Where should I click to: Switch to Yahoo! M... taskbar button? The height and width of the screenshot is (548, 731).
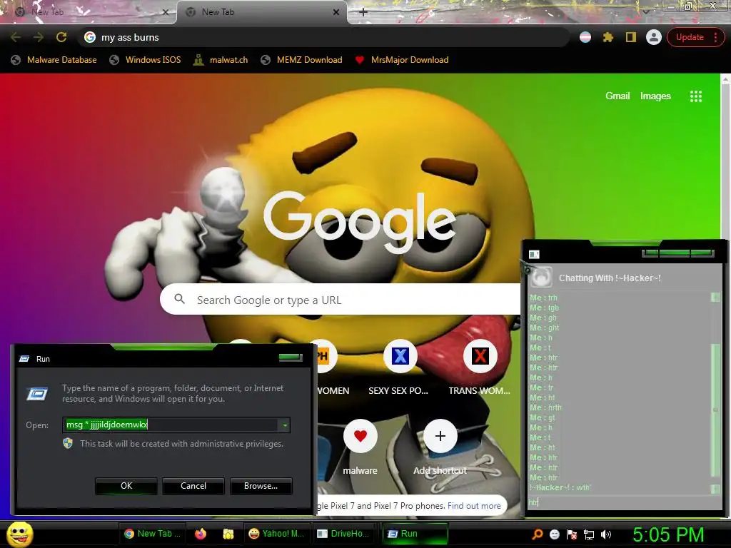[x=277, y=534]
